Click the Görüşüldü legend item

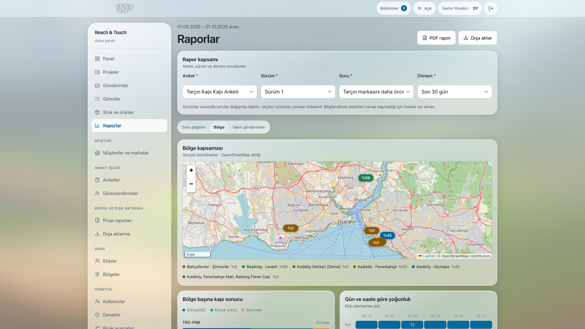(x=194, y=310)
